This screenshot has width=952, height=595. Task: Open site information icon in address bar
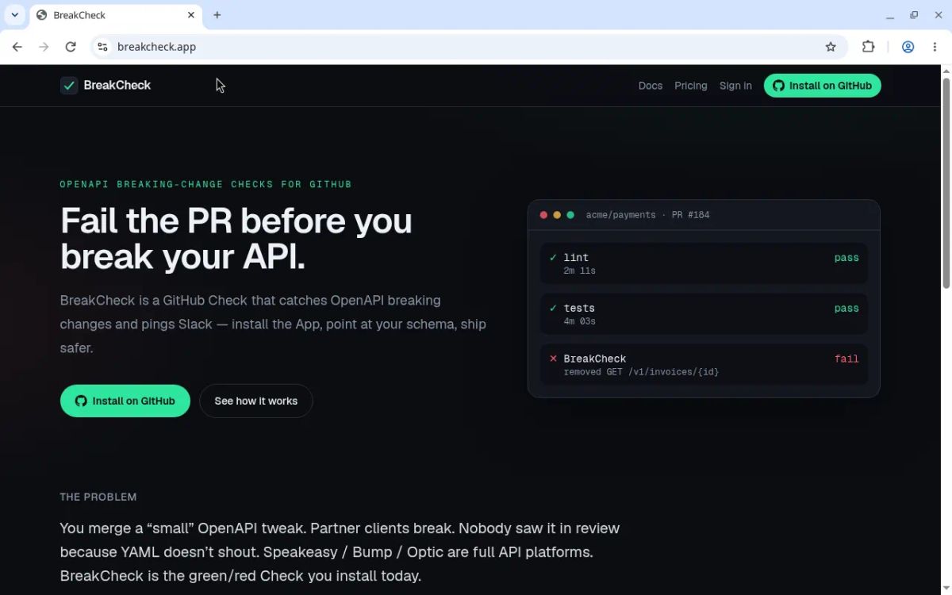[x=102, y=47]
